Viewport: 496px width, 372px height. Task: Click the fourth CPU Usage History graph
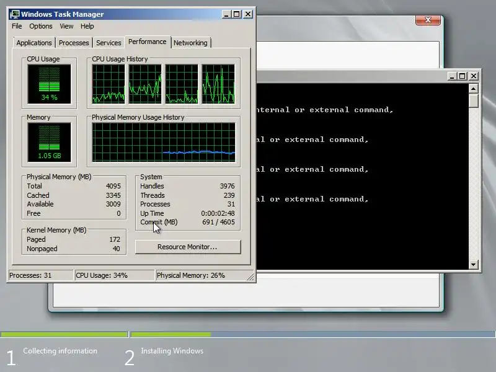pyautogui.click(x=219, y=84)
